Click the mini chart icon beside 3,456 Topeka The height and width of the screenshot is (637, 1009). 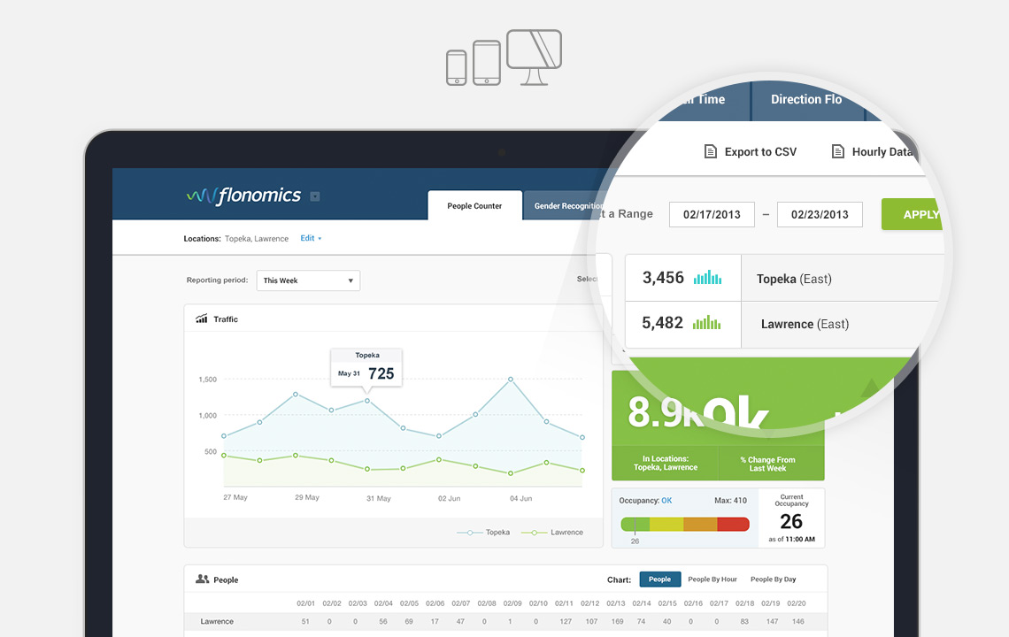[708, 276]
